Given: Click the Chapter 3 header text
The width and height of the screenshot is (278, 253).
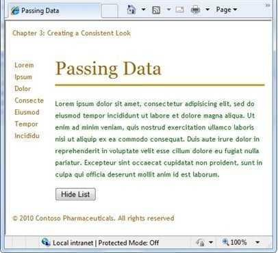Looking at the screenshot, I should pyautogui.click(x=71, y=34).
